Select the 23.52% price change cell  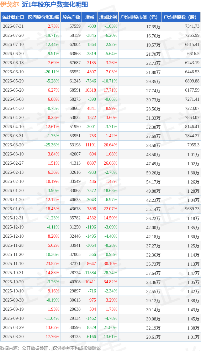coord(52,264)
